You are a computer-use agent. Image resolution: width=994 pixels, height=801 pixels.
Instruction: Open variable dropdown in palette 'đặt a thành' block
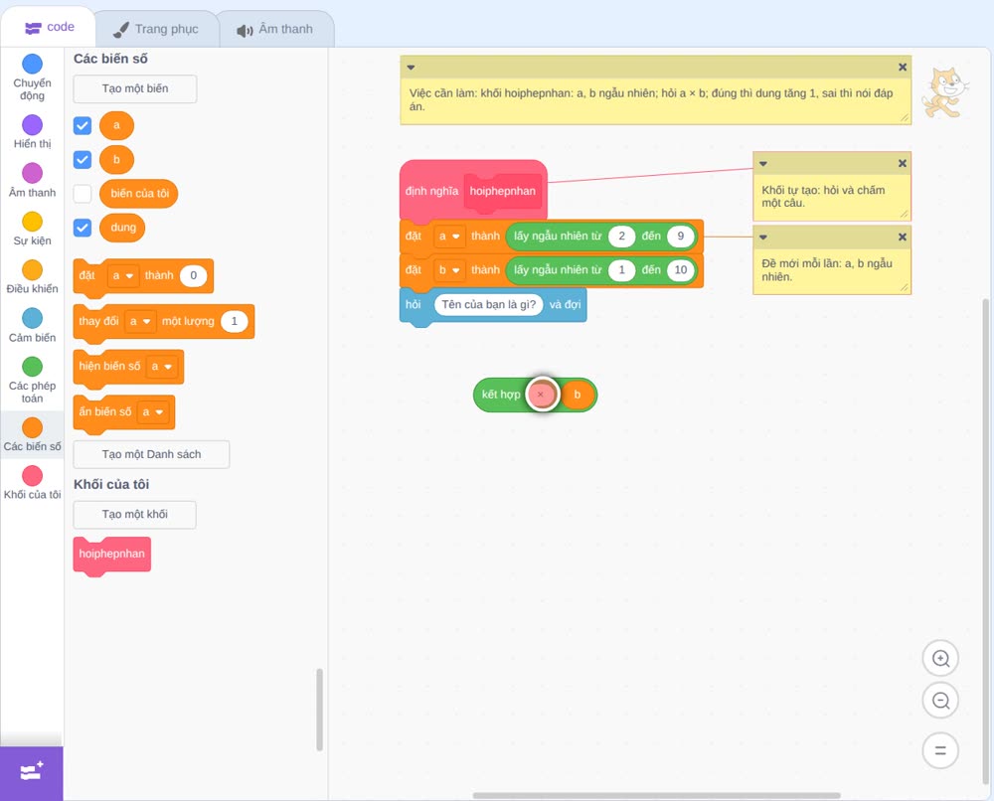[x=123, y=275]
